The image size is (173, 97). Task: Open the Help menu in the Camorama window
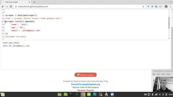click(168, 74)
